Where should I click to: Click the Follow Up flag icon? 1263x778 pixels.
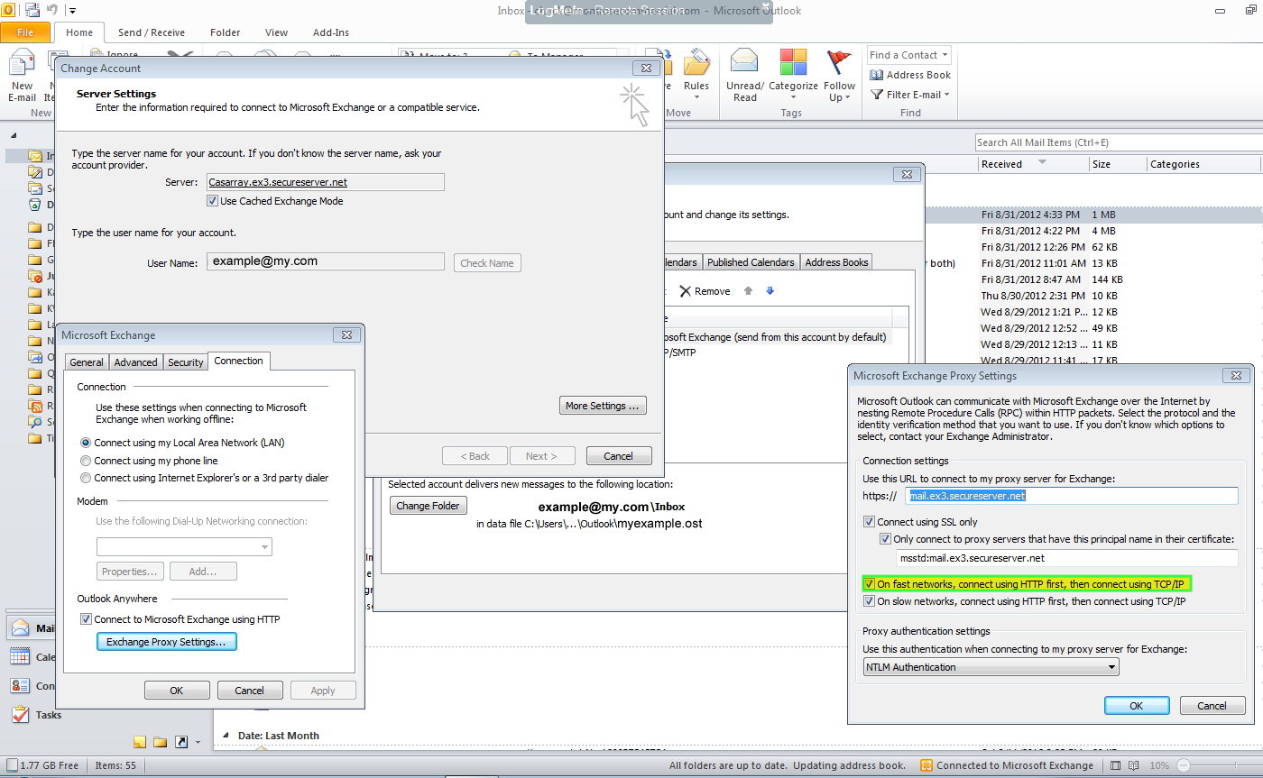(x=839, y=62)
